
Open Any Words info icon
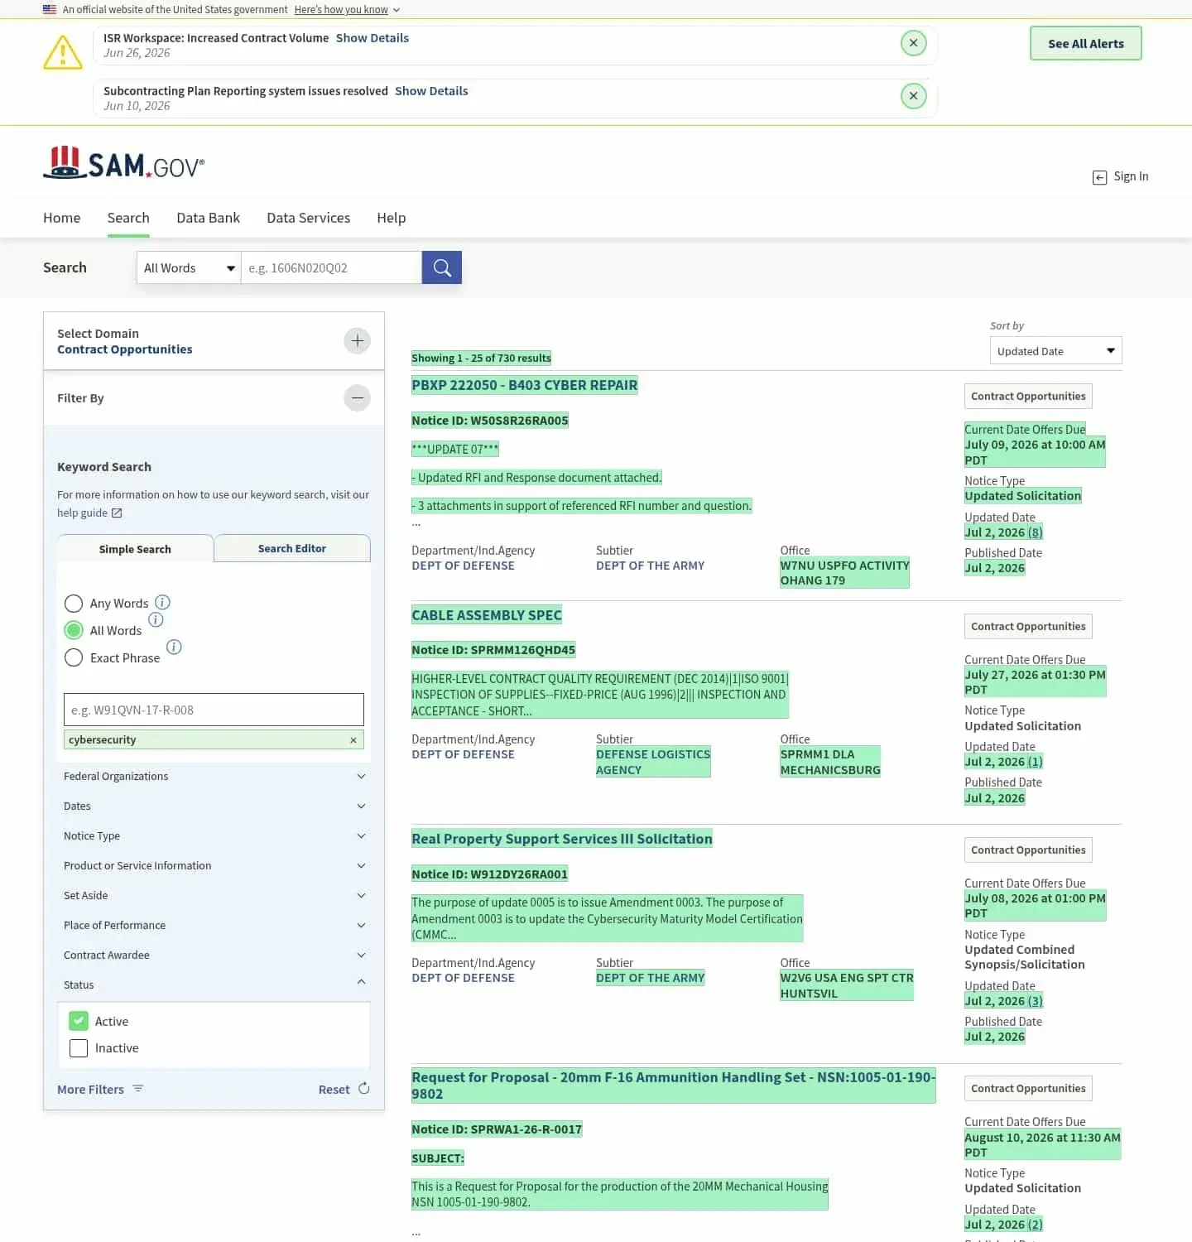[162, 602]
